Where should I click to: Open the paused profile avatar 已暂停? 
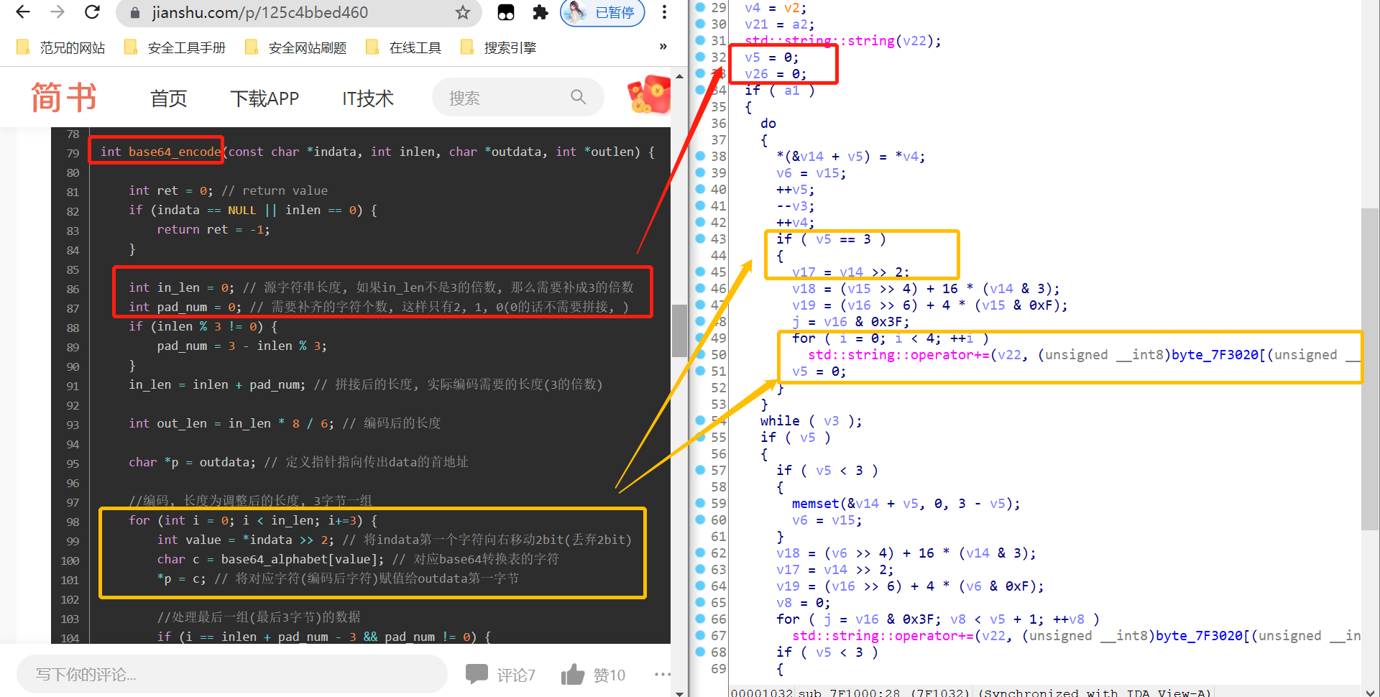[x=602, y=12]
